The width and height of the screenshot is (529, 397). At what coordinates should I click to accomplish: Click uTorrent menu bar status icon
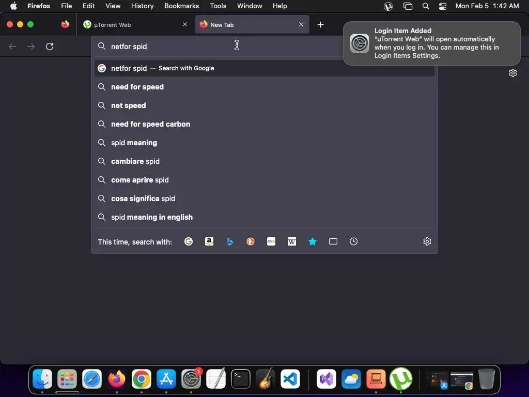(x=388, y=6)
